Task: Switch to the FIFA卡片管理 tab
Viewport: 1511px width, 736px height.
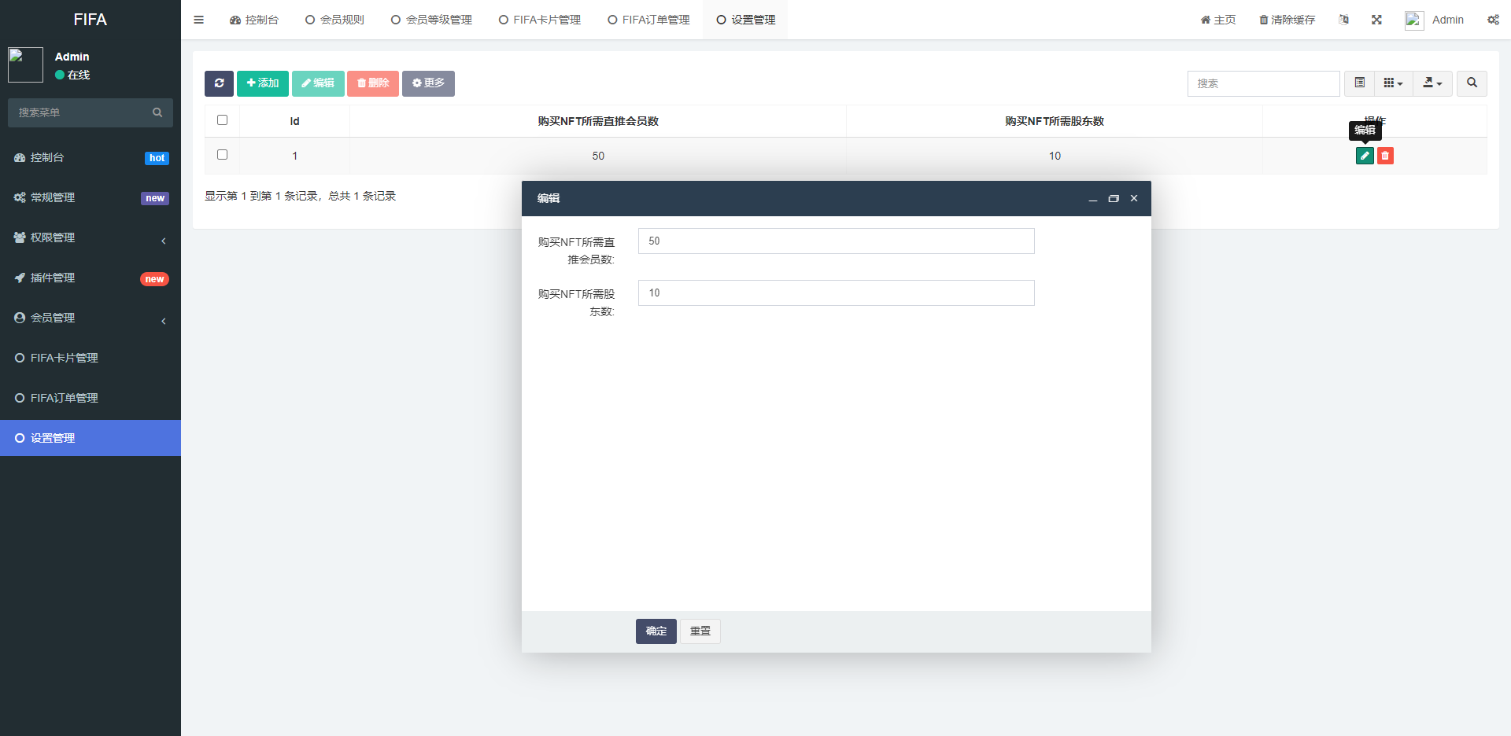Action: [540, 19]
